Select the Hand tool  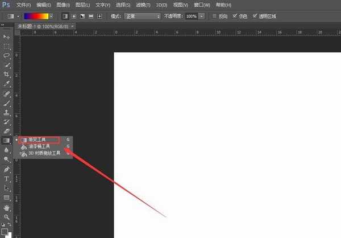[7, 208]
